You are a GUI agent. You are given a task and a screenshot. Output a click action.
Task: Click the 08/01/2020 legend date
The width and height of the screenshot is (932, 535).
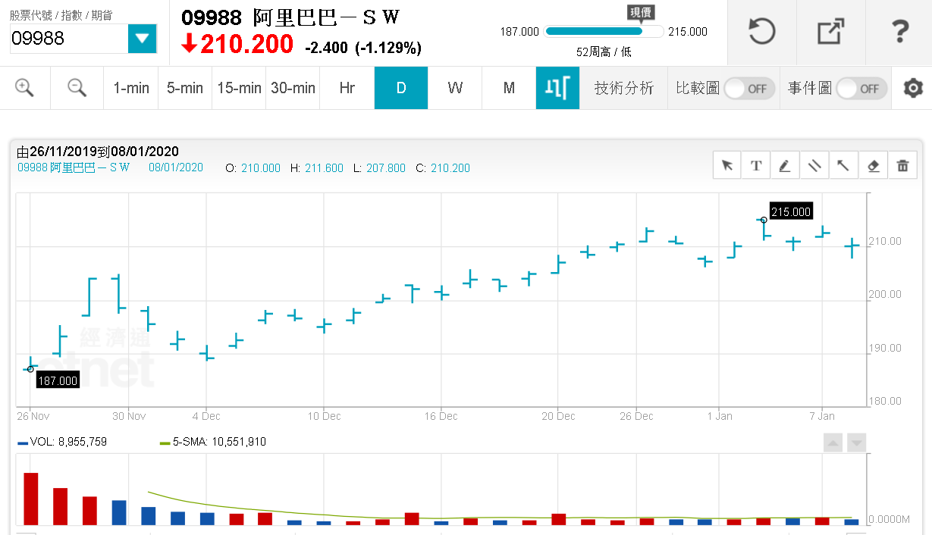point(176,167)
